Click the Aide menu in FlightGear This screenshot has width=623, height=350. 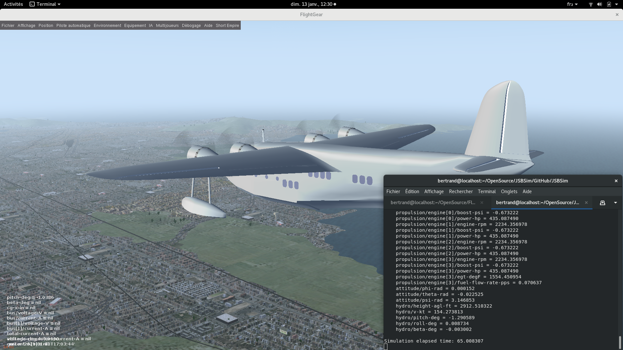pos(208,25)
